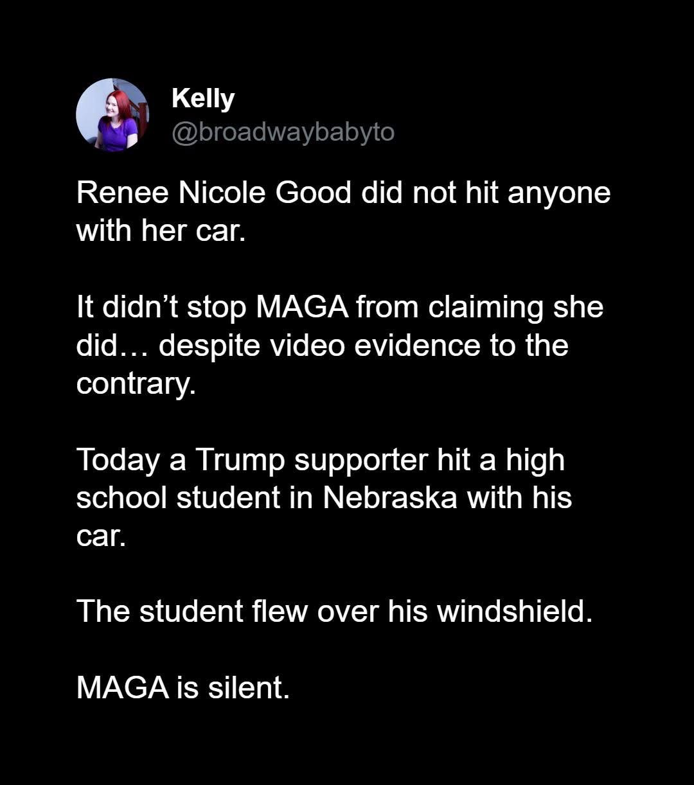
Task: Click the word "anyone" in the first sentence
Action: (x=559, y=193)
